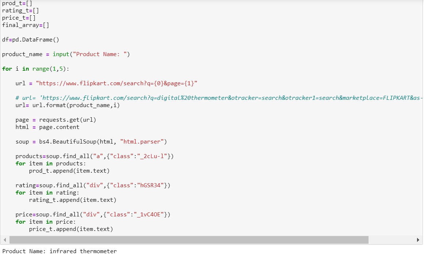Viewport: 424px width, 259px height.
Task: Click the _2cLu-l class string
Action: [x=153, y=156]
